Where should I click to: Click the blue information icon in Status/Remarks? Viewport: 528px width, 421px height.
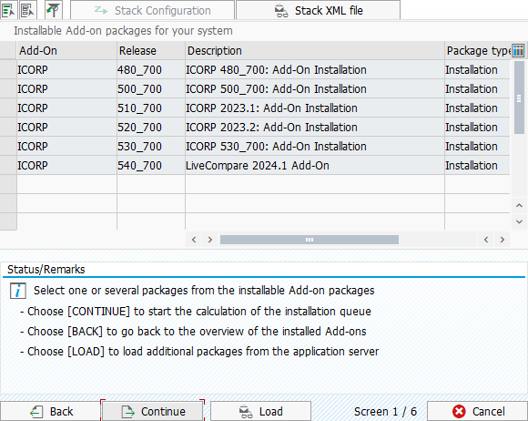pos(18,291)
